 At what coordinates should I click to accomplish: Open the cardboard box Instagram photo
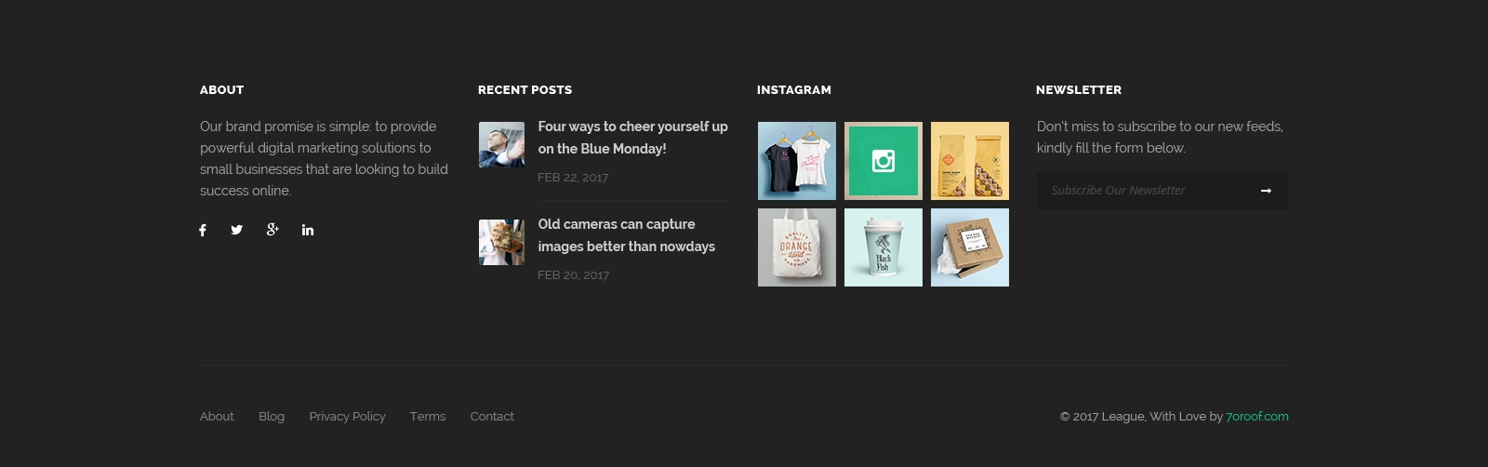[x=970, y=247]
